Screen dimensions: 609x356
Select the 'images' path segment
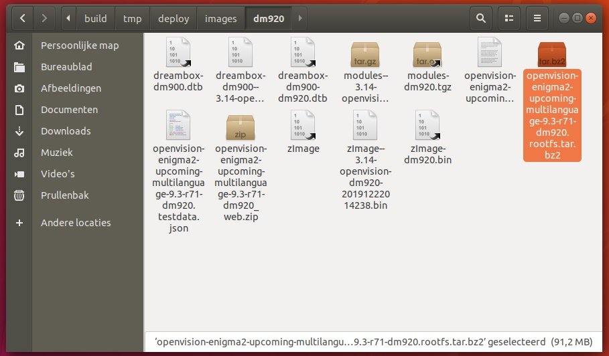[221, 19]
